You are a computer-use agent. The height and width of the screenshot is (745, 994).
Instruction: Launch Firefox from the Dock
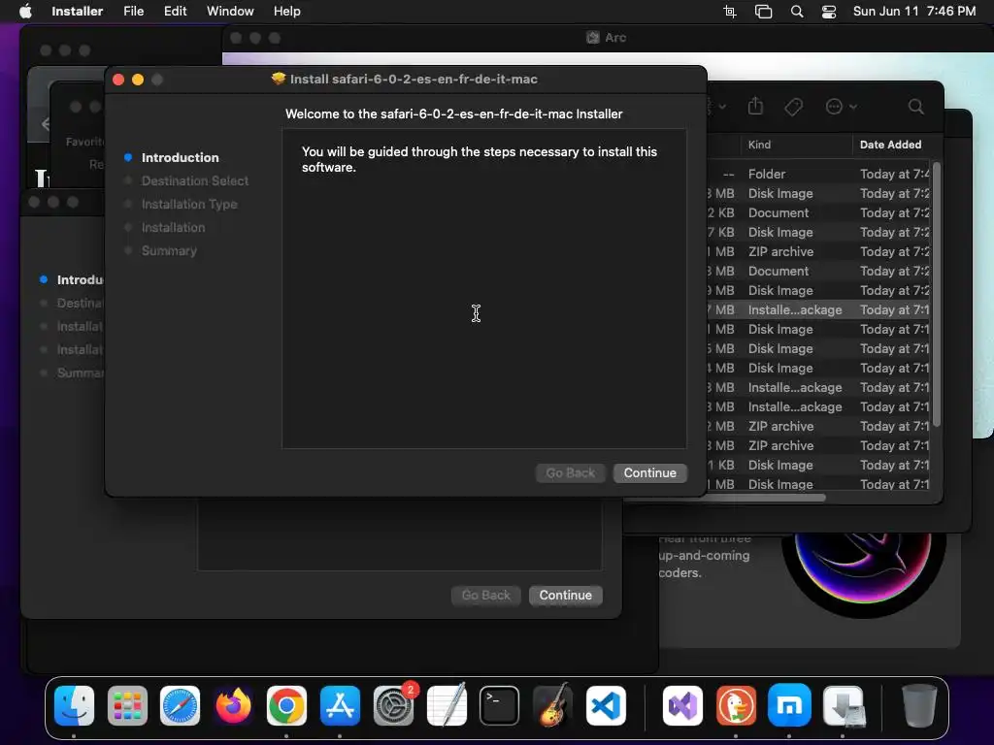[x=233, y=705]
